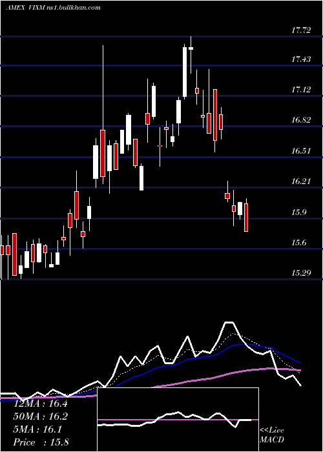Image resolution: width=323 pixels, height=452 pixels.
Task: Click the 15.6 price axis label
Action: point(298,243)
